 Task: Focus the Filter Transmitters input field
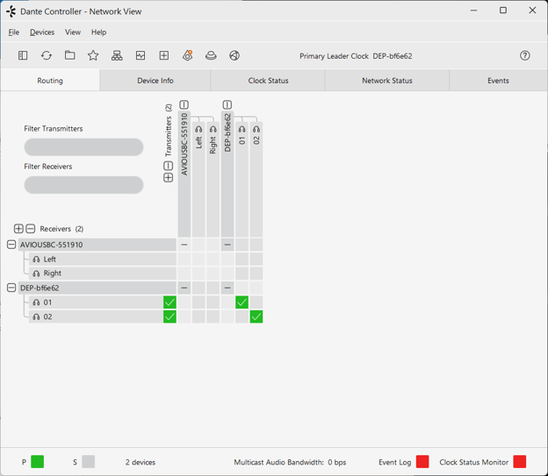coord(83,147)
